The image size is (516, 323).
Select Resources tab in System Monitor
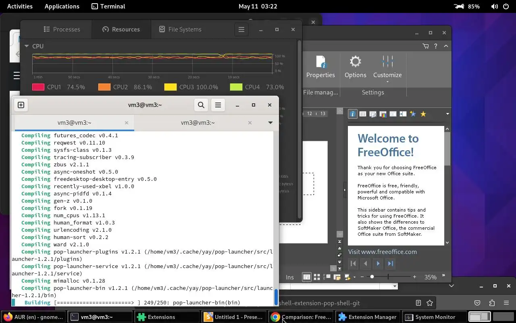click(121, 29)
